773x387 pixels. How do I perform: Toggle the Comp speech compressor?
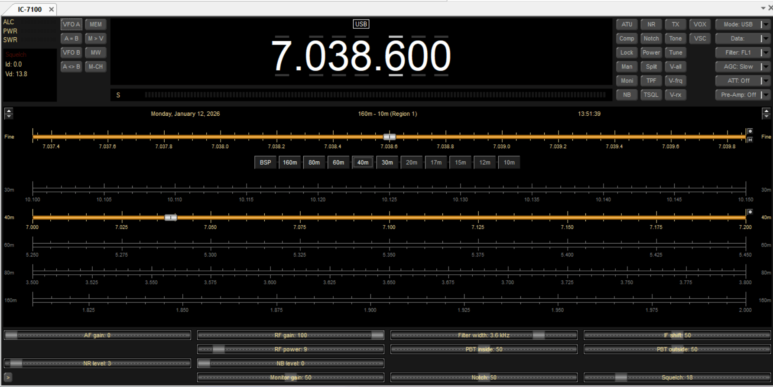point(627,39)
